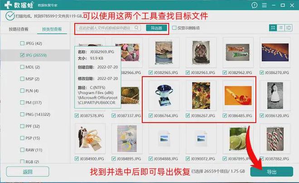Check the RAW (11) type box
The height and width of the screenshot is (183, 299).
[x=22, y=150]
